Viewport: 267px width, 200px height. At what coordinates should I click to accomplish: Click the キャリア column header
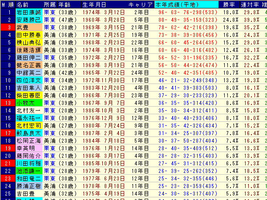pyautogui.click(x=140, y=4)
